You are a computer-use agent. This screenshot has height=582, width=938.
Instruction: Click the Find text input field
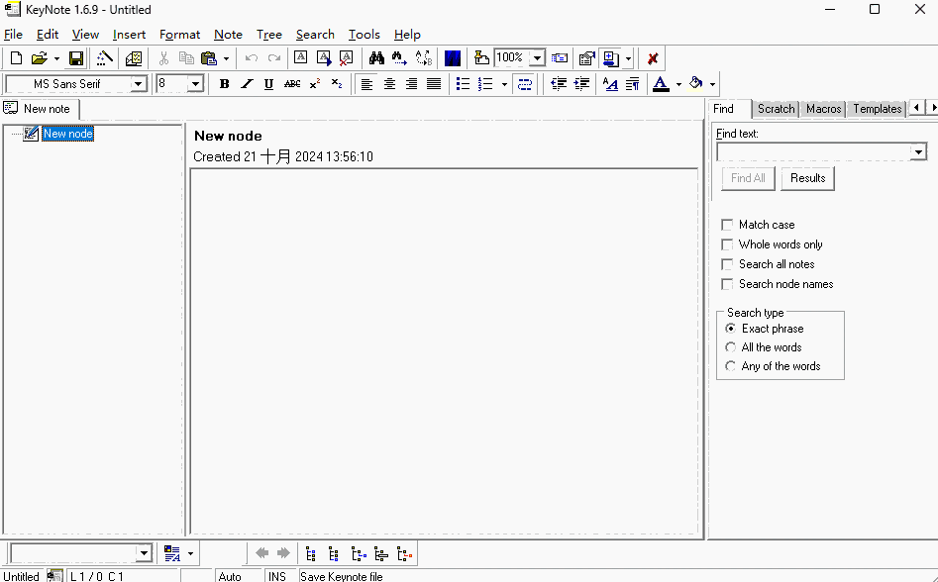pos(813,152)
